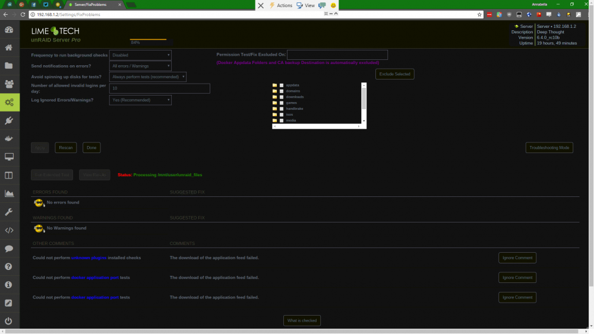Image resolution: width=594 pixels, height=334 pixels.
Task: Open Shares via the sidebar folder icon
Action: 9,66
